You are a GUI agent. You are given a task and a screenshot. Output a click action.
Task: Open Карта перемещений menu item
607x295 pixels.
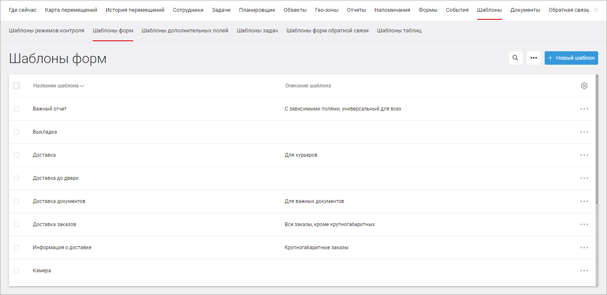coord(71,10)
